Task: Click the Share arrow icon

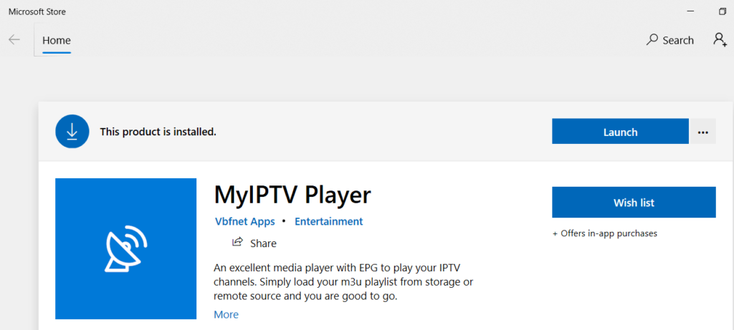Action: coord(238,242)
